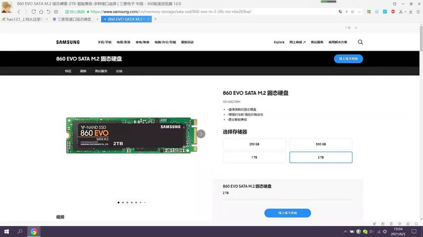
Task: Select the third image carousel dot
Action: tap(127, 203)
